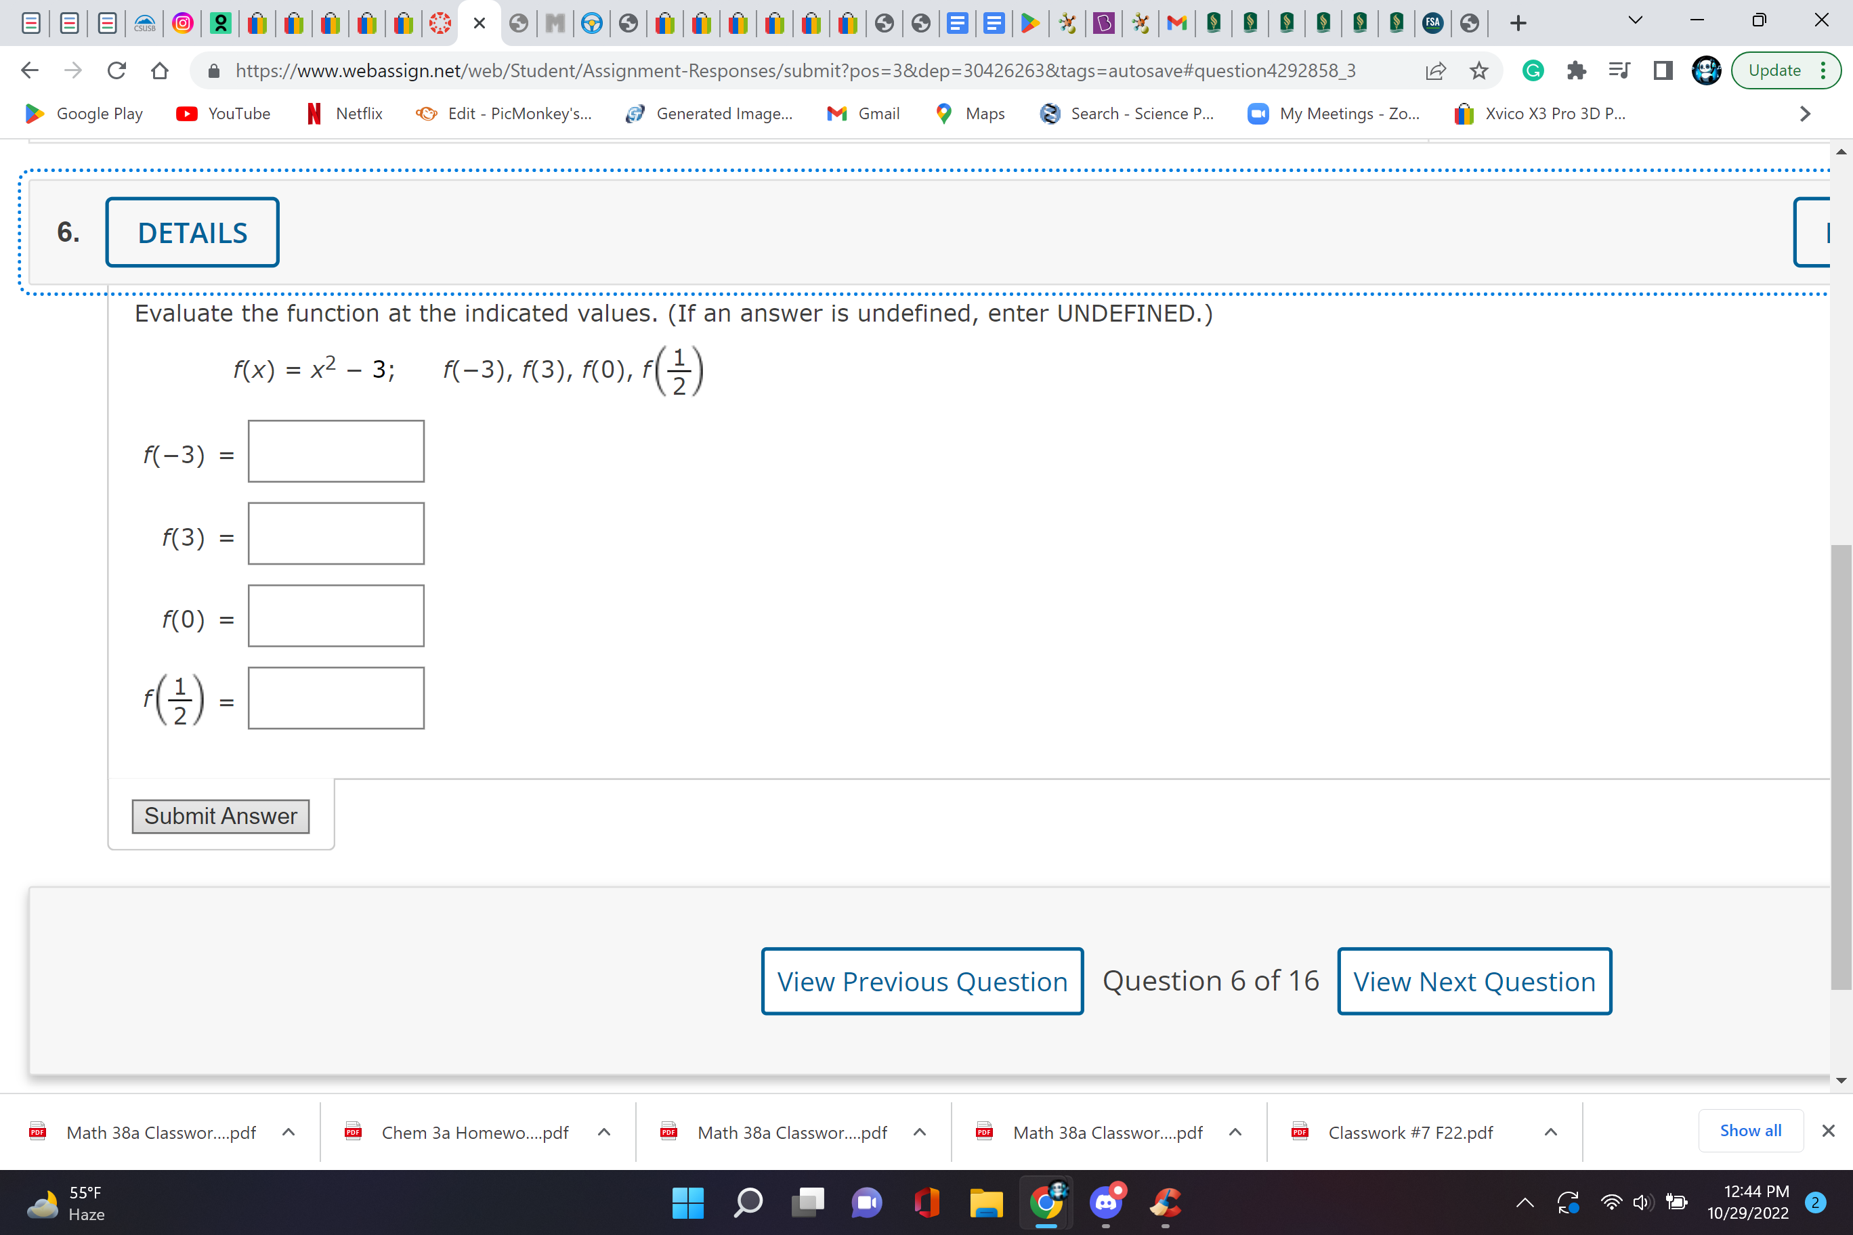This screenshot has width=1853, height=1235.
Task: Open the extensions puzzle icon
Action: coord(1576,70)
